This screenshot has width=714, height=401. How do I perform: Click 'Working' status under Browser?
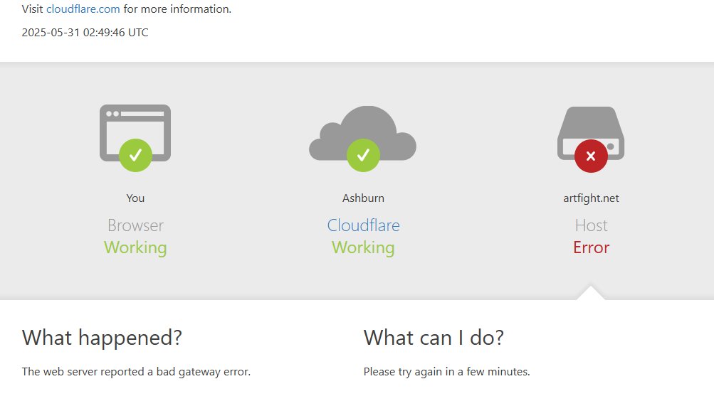[135, 248]
